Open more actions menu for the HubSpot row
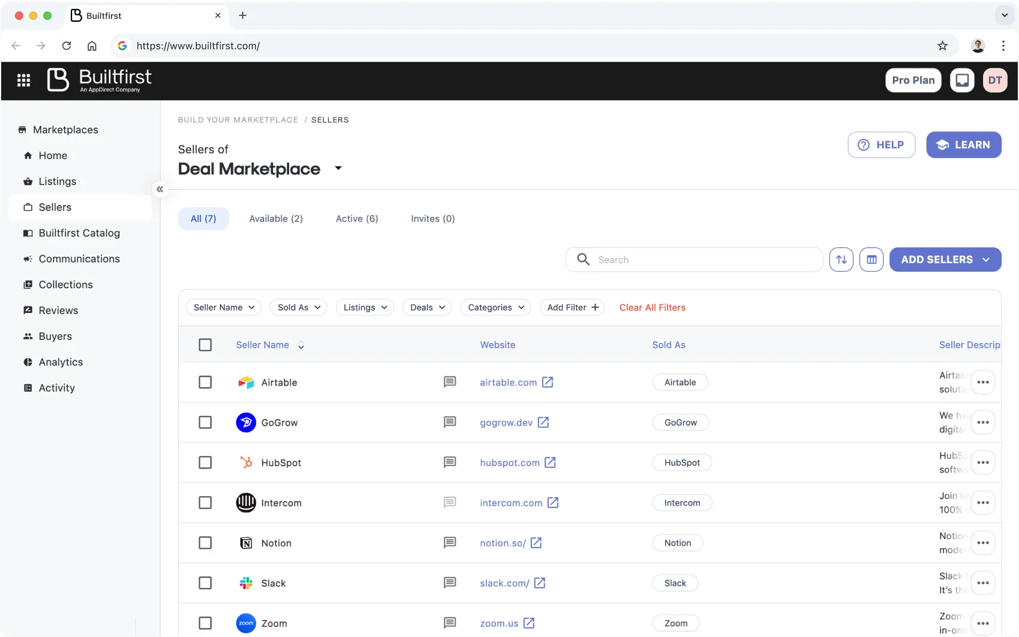Screen dimensions: 1019x637 click(x=983, y=463)
